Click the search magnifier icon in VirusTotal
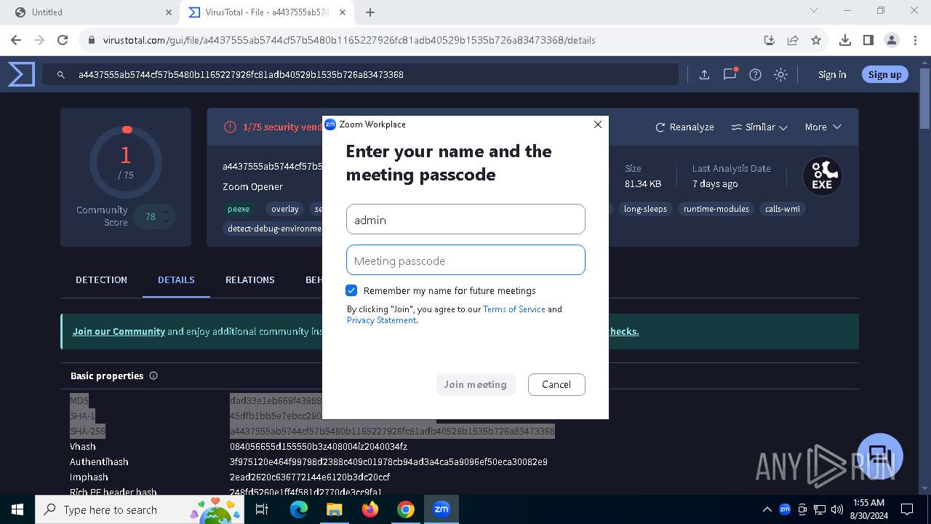Screen dimensions: 931x524 (61, 74)
